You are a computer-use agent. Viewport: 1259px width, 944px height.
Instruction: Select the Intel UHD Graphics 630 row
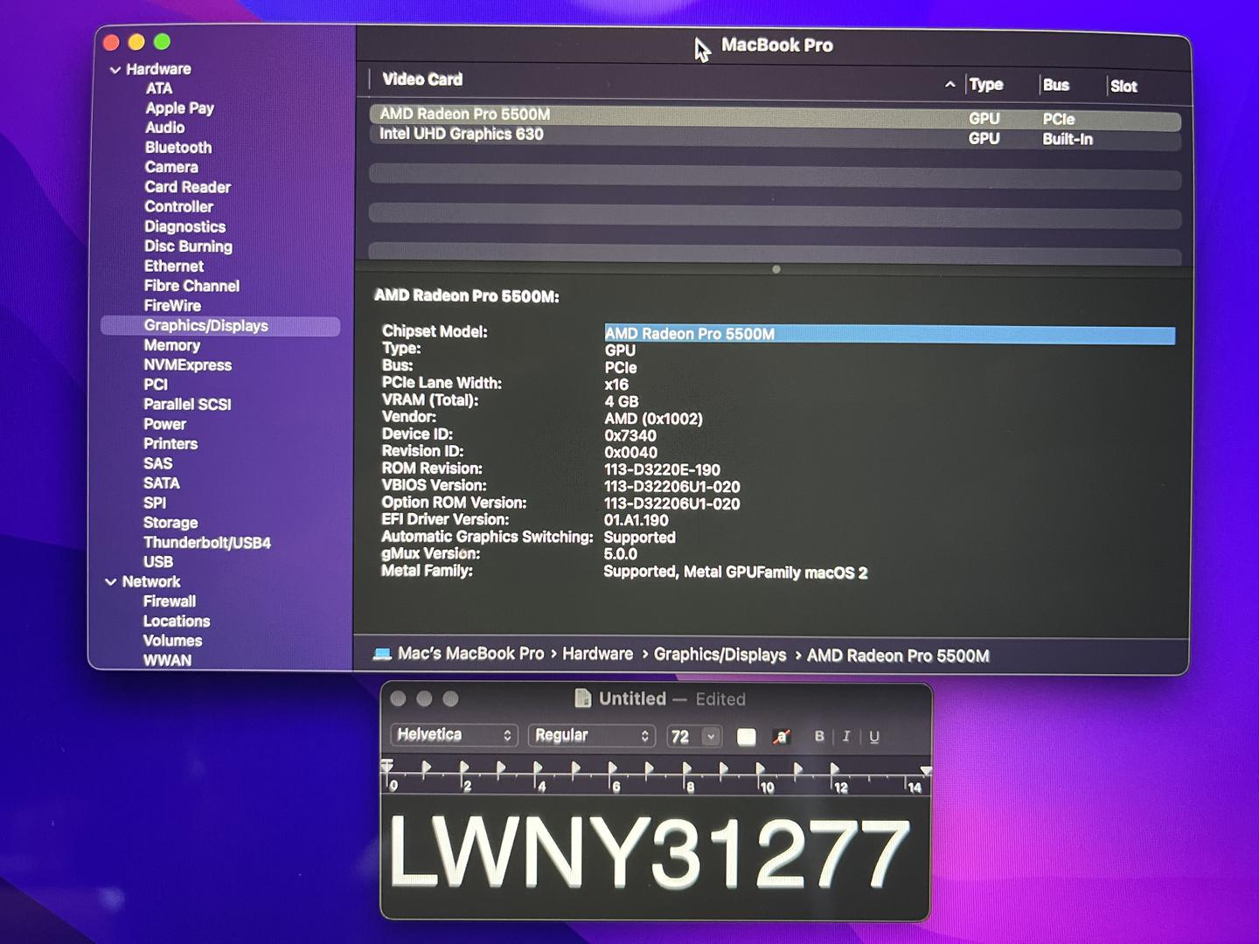click(x=775, y=136)
